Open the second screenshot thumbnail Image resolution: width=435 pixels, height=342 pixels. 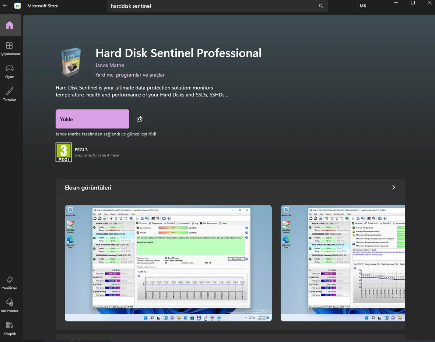pos(343,263)
